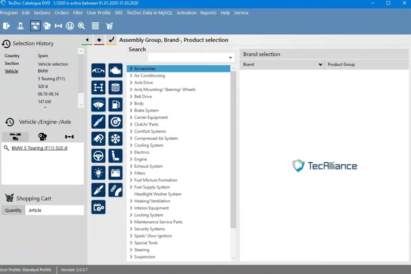Click the yellow-underlined return arrow button

click(111, 40)
